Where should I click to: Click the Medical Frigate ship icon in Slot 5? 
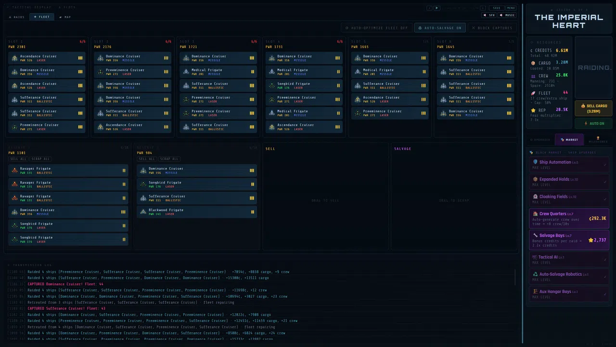point(358,72)
